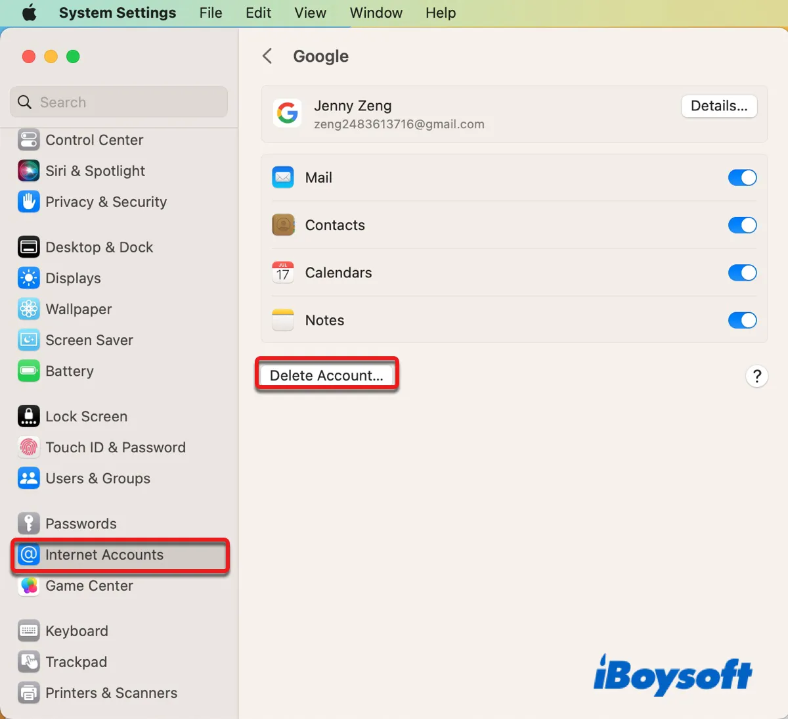Open the Help menu
Screen dimensions: 788x719
pos(441,12)
